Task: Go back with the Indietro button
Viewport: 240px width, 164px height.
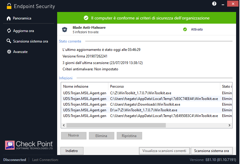Action: click(x=72, y=151)
